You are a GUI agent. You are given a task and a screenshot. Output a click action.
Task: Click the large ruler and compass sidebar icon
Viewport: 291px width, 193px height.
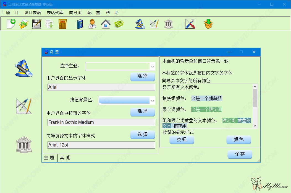(x=24, y=106)
